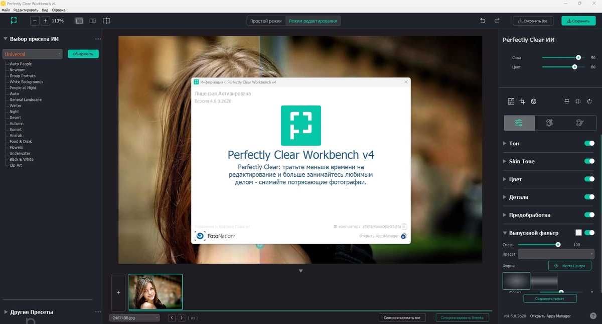Screen dimensions: 602x324
Task: Click the Обнаружить button
Action: 83,54
